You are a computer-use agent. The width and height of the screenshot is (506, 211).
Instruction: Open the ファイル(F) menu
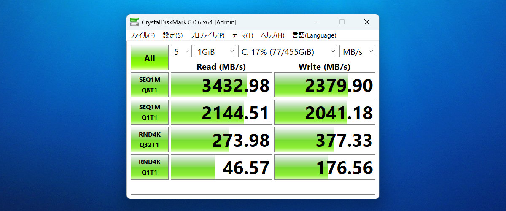click(x=143, y=35)
